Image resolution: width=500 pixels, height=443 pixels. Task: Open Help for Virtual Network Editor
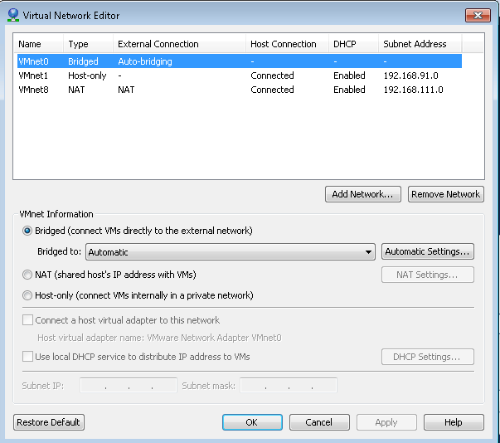[453, 422]
